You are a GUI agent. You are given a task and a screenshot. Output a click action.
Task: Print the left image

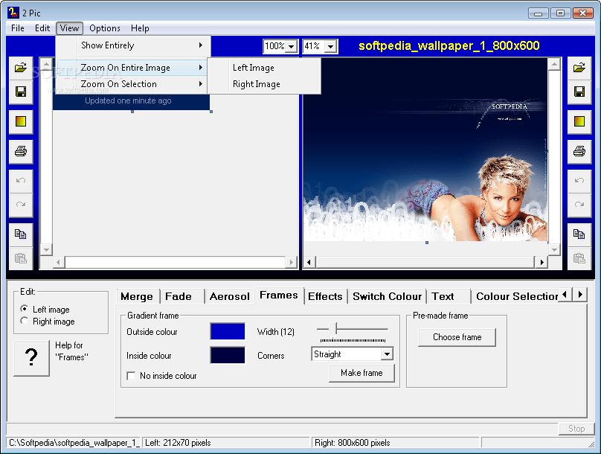click(x=21, y=152)
